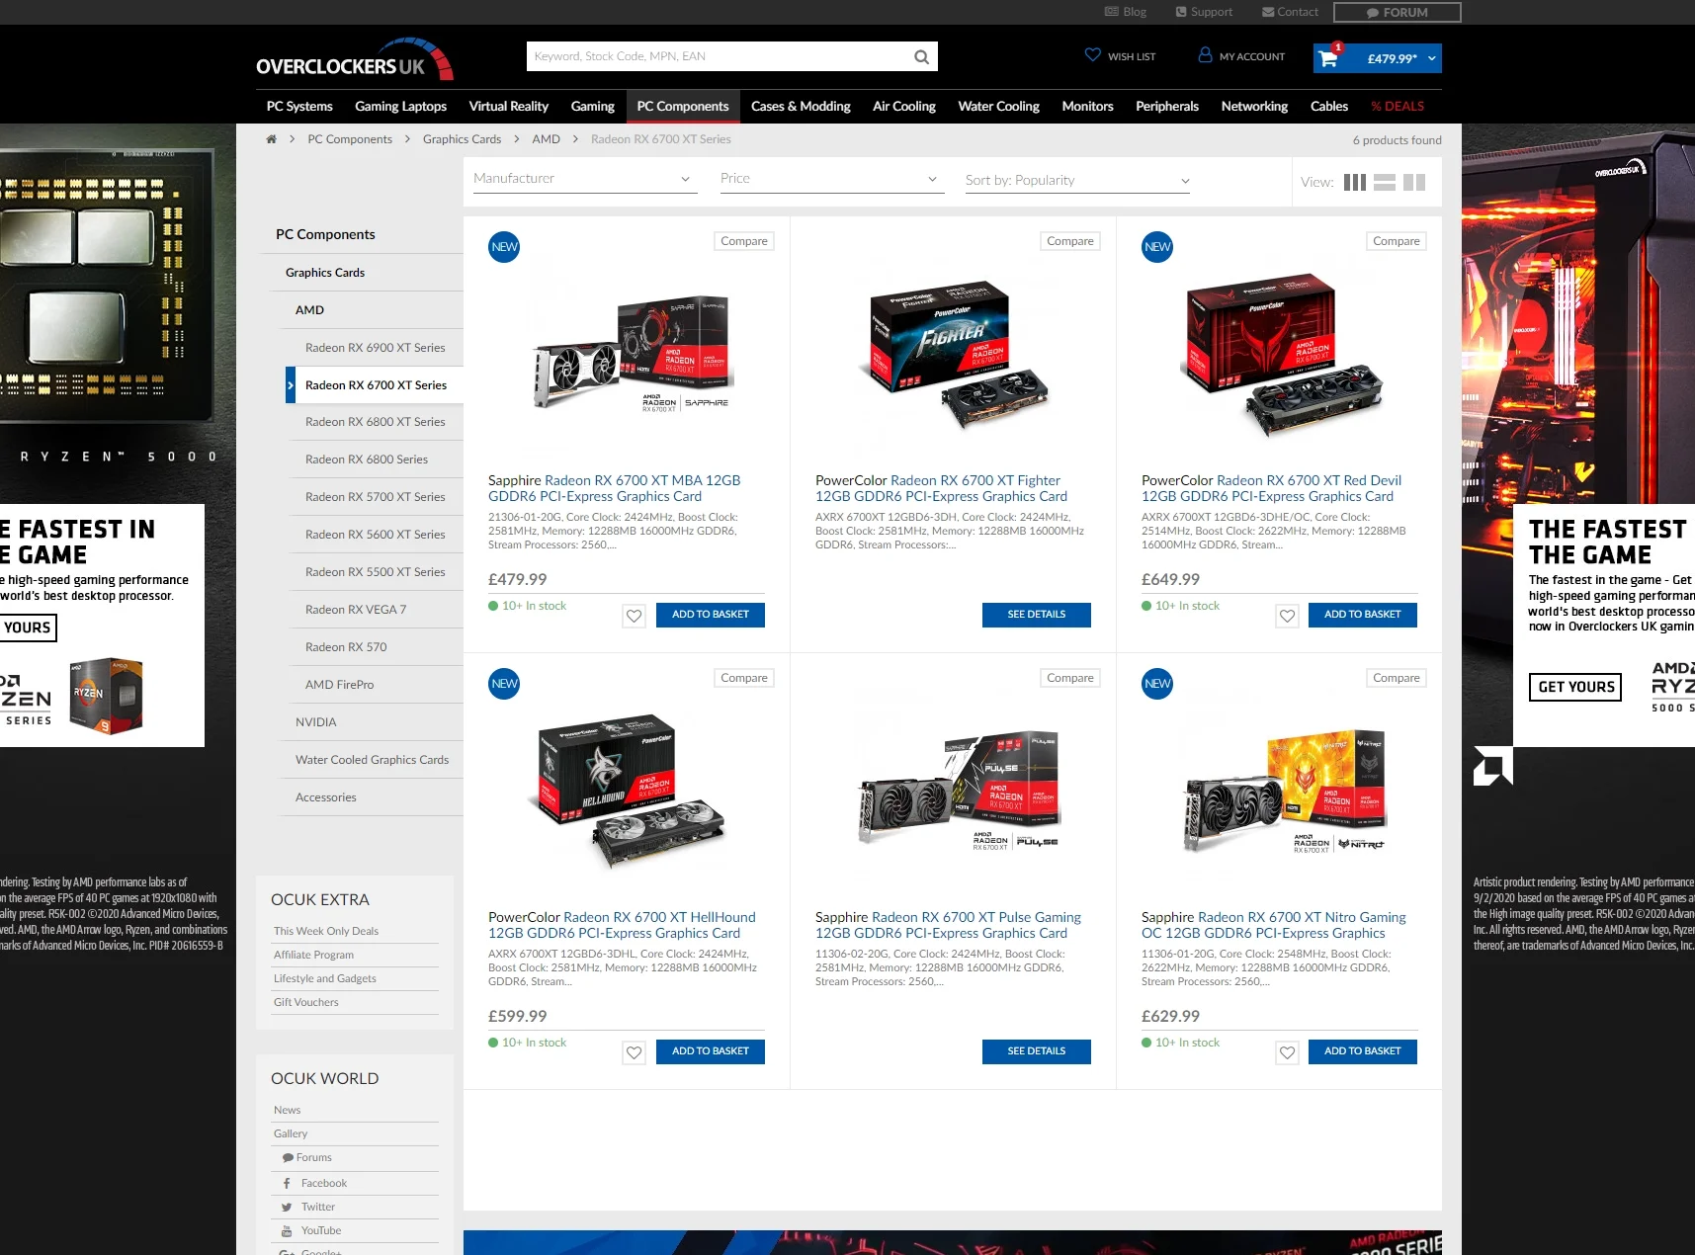Add Sapphire MBA 12GB card to wishlist
The width and height of the screenshot is (1695, 1255).
(x=635, y=616)
